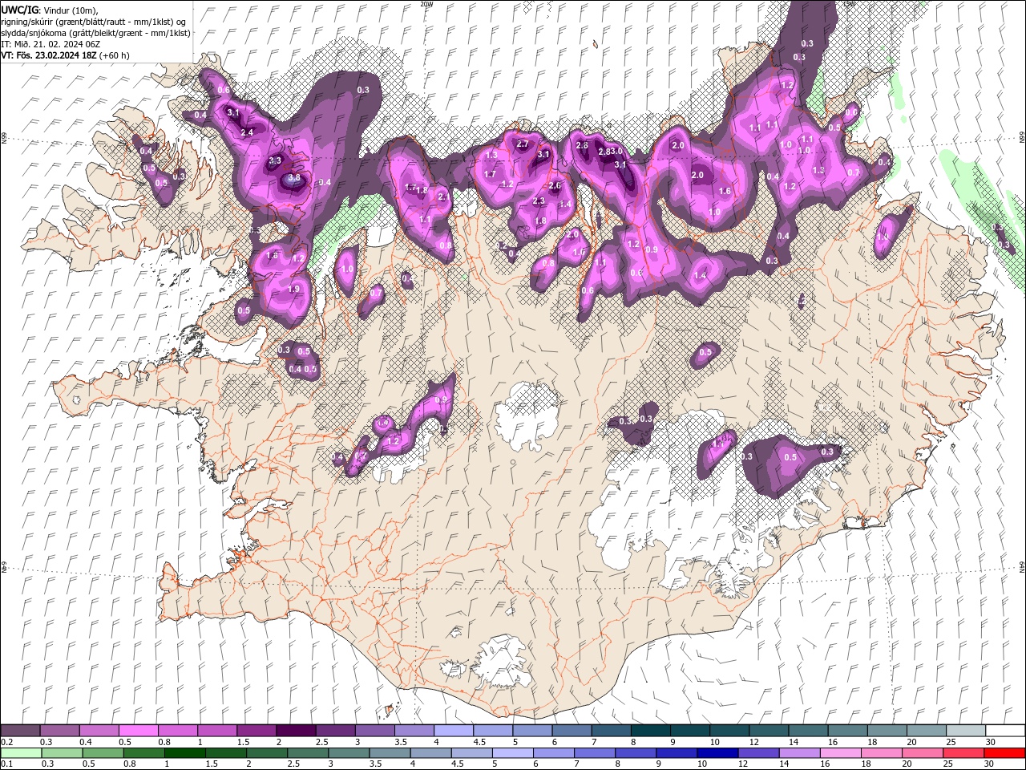The image size is (1026, 770).
Task: Click the darkest purple swatch labeled 2 in snow scale
Action: [296, 731]
